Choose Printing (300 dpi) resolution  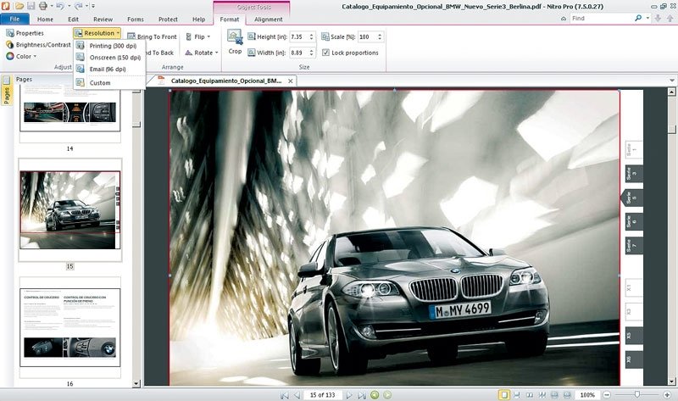coord(109,46)
